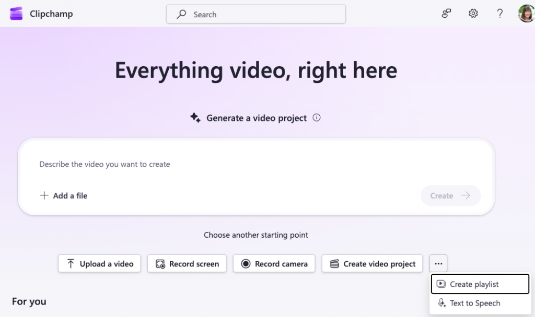Click the Clipchamp logo icon
This screenshot has width=535, height=317.
click(16, 14)
